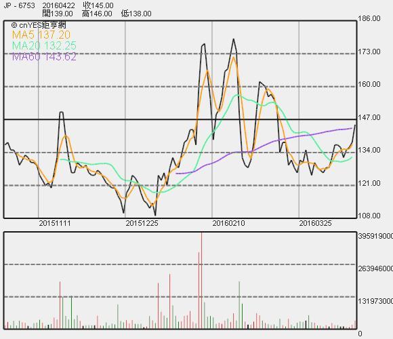This screenshot has height=339, width=393.
Task: Click the 173.00 price axis label
Action: click(369, 52)
